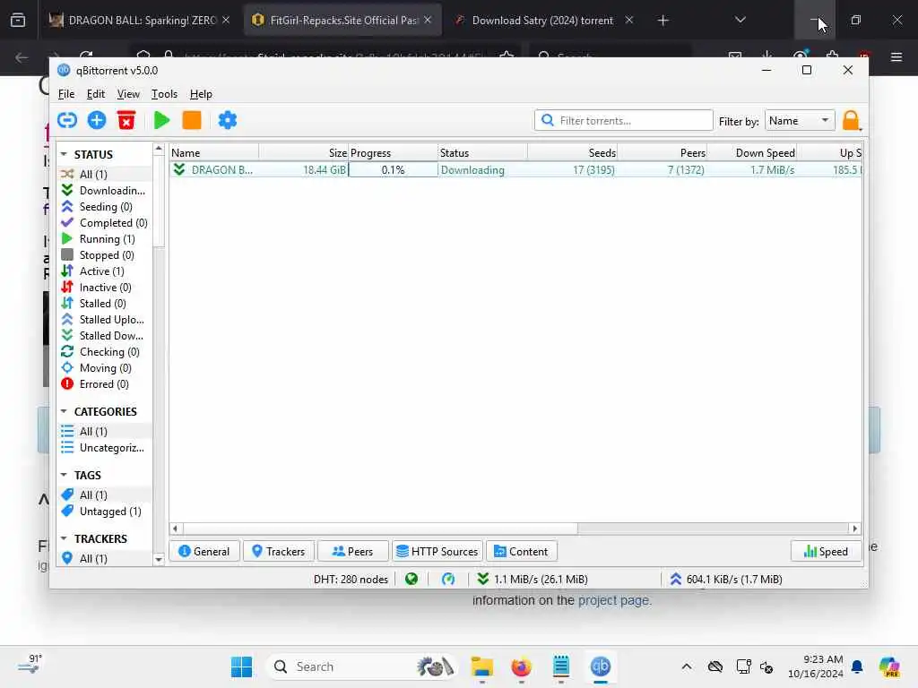Open the View menu
The width and height of the screenshot is (918, 688).
(128, 94)
